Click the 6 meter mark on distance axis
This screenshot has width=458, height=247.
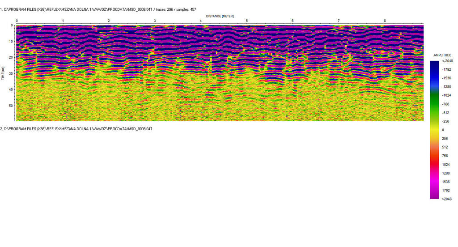[x=293, y=21]
